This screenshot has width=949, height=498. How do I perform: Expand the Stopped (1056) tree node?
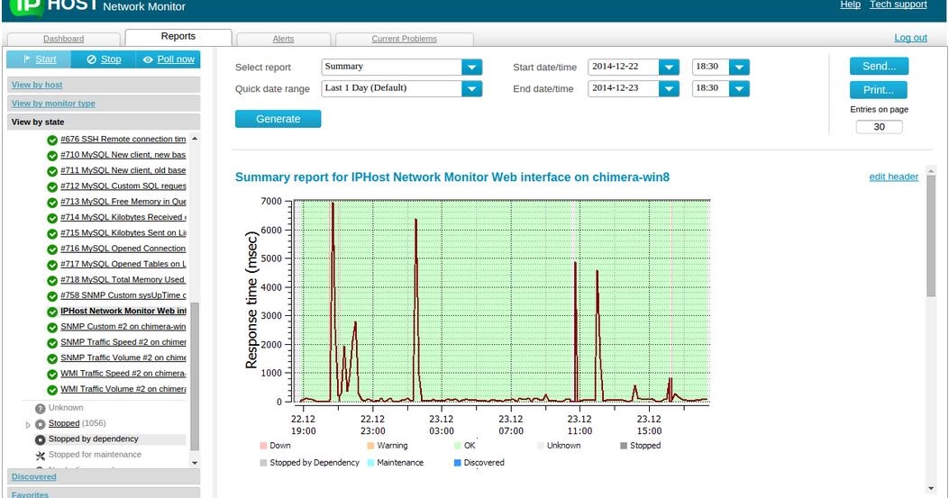[x=28, y=425]
